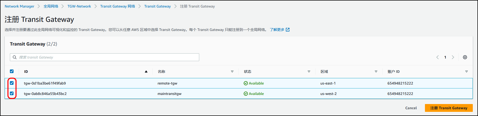This screenshot has width=478, height=116.
Task: Sort by ID column ascending arrow
Action: (x=146, y=72)
